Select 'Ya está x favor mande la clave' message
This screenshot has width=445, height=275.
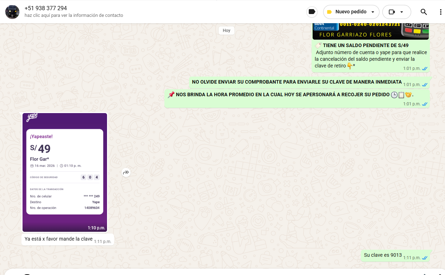[x=58, y=239]
